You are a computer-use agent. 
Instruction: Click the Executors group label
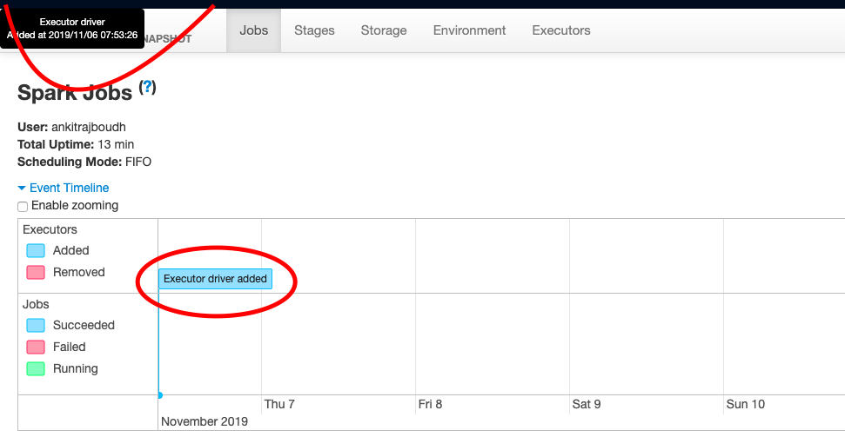[x=50, y=230]
